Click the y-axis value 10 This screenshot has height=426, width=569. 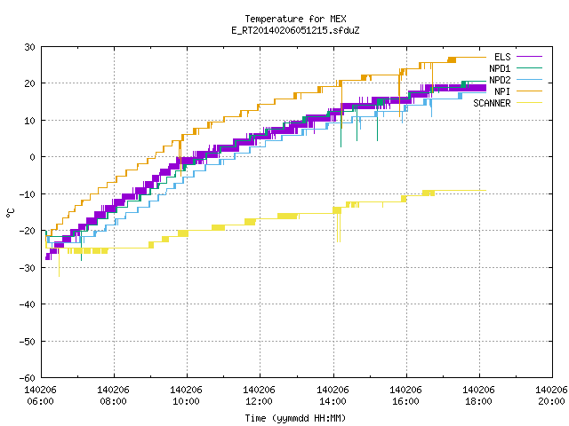(29, 121)
